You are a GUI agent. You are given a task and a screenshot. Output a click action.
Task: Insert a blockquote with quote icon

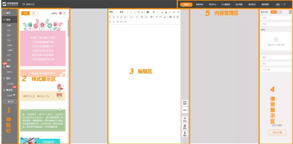point(154,12)
